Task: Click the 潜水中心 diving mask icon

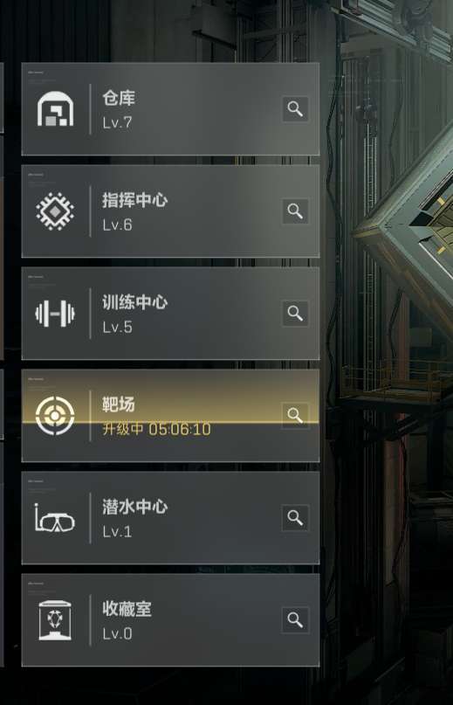Action: coord(55,518)
